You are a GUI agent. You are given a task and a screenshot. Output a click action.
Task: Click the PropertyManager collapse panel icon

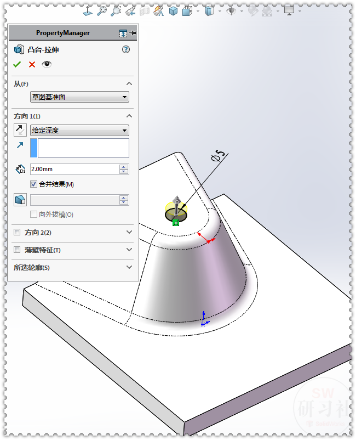pos(123,33)
